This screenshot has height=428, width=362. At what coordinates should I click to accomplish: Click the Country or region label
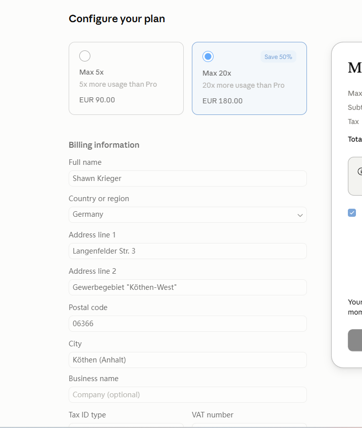[98, 199]
